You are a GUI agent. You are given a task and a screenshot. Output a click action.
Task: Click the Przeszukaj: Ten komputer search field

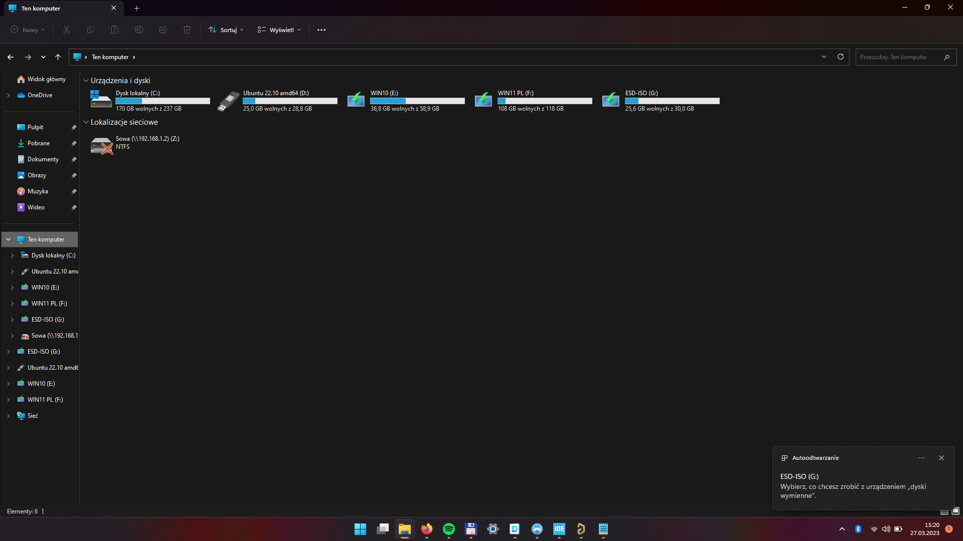pos(898,57)
